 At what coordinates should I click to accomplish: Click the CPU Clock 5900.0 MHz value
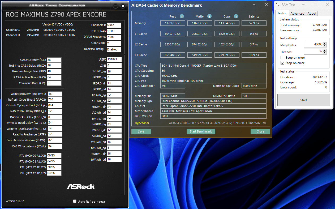[x=213, y=76]
